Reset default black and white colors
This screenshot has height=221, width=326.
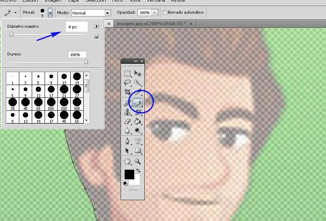[x=125, y=184]
